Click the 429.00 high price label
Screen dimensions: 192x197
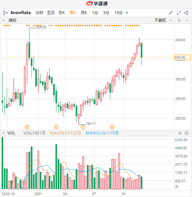(x=41, y=27)
